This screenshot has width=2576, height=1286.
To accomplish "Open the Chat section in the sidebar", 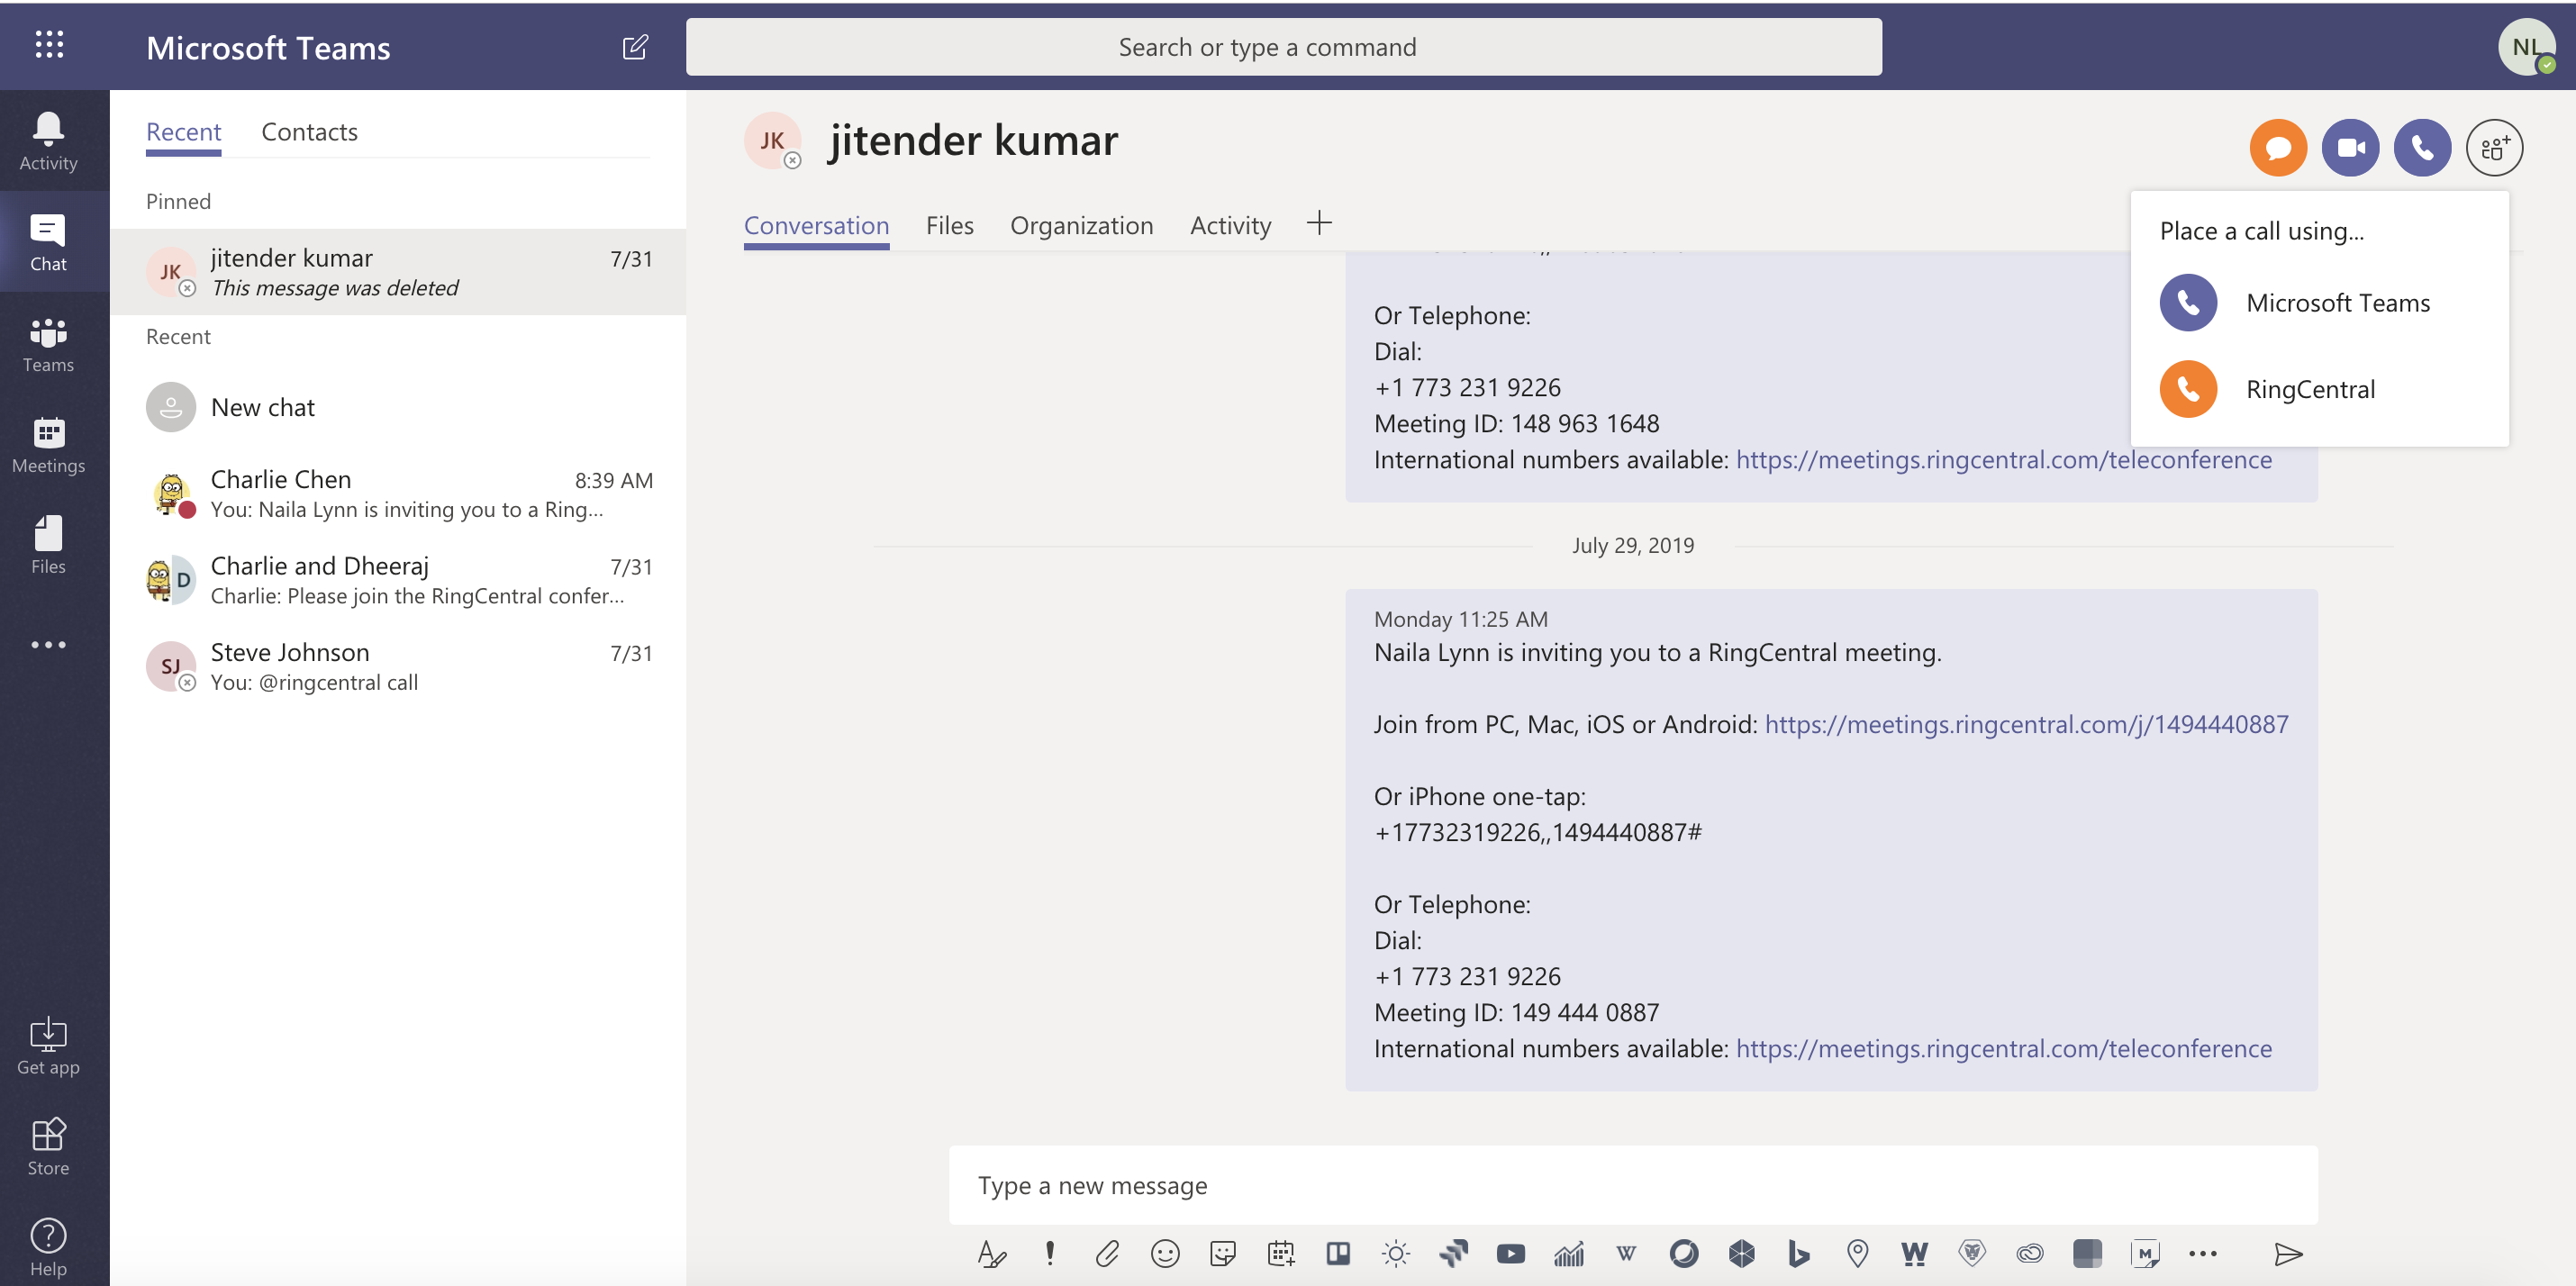I will pos(48,242).
